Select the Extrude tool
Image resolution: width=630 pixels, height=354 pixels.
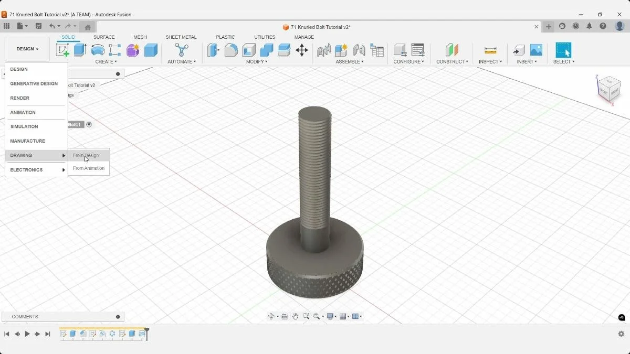(80, 50)
